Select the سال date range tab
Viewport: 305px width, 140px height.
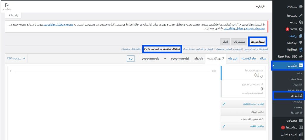pos(263,58)
